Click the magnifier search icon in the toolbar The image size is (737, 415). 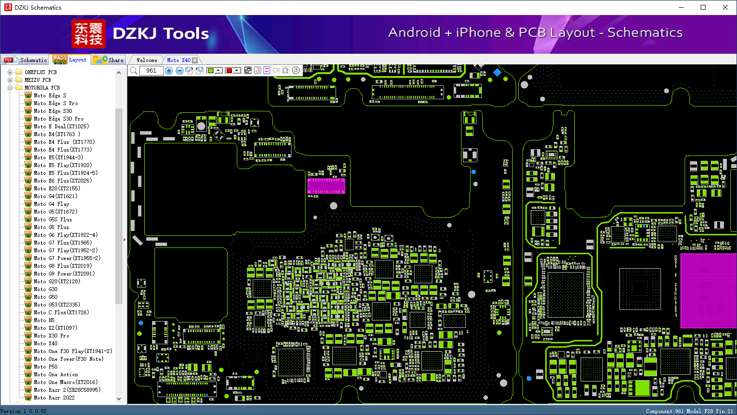click(x=134, y=71)
